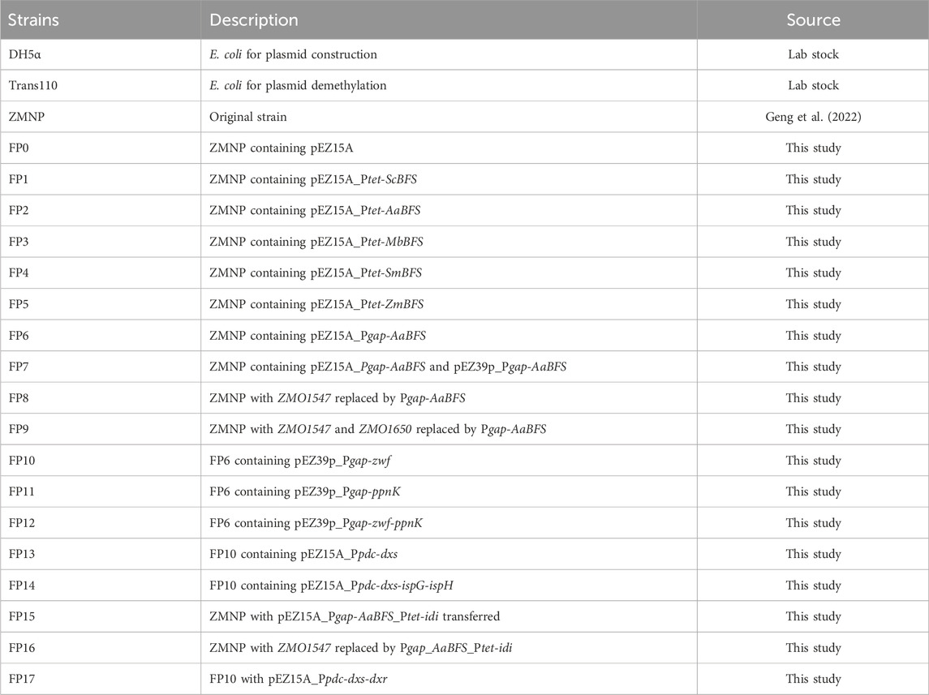
Task: Click the Description column header
Action: [449, 19]
